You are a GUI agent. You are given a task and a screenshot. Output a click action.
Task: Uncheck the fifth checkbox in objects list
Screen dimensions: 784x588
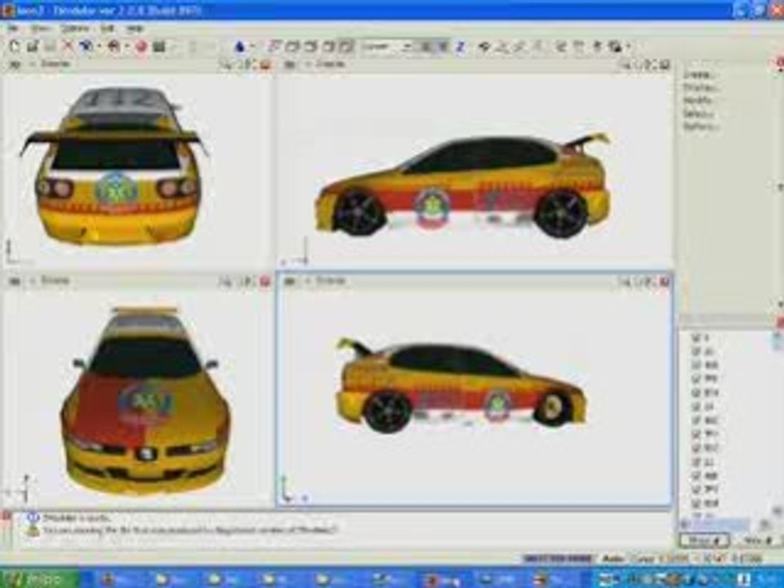pyautogui.click(x=696, y=393)
